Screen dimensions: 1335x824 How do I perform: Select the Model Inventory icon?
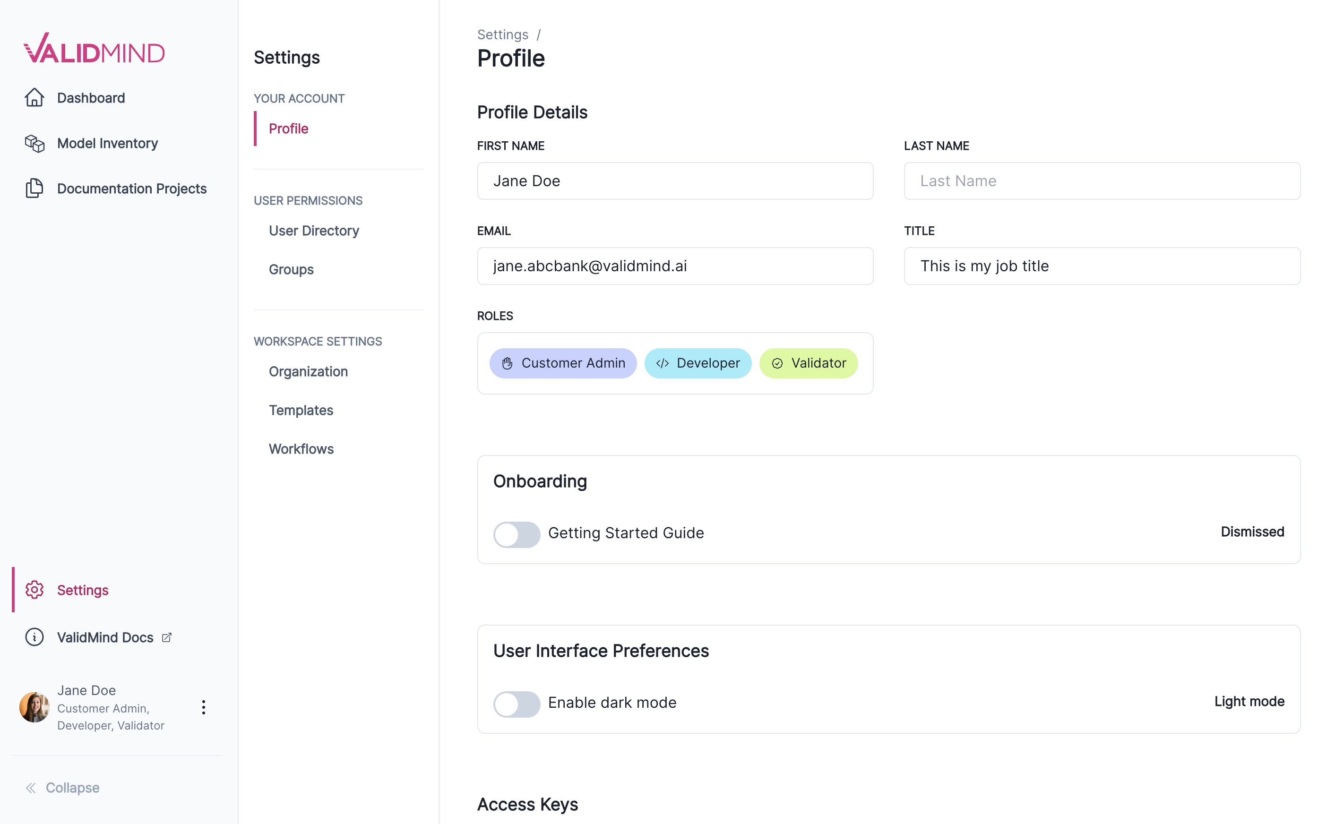coord(34,143)
